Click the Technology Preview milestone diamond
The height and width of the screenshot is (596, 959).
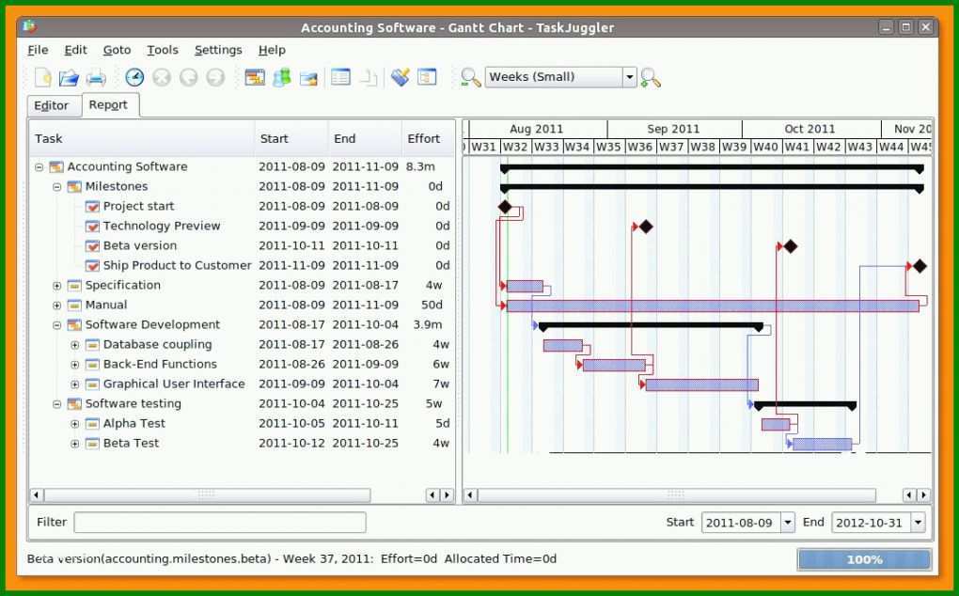click(646, 227)
